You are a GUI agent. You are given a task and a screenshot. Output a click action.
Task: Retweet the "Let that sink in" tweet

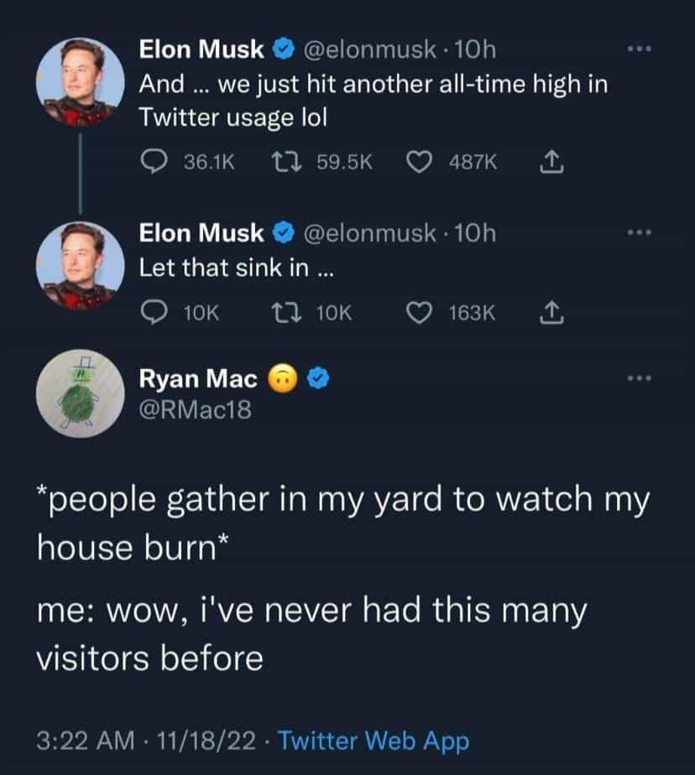point(289,313)
